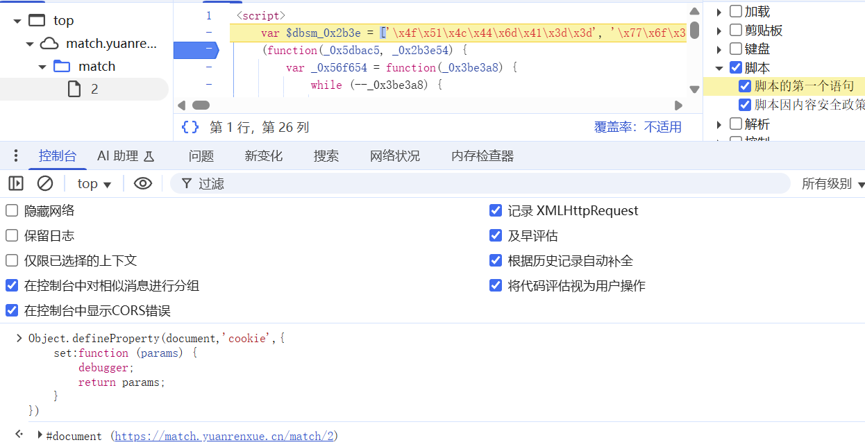Check the 剪贴板 event breakpoint box
Screen dimensions: 865x447
[736, 30]
